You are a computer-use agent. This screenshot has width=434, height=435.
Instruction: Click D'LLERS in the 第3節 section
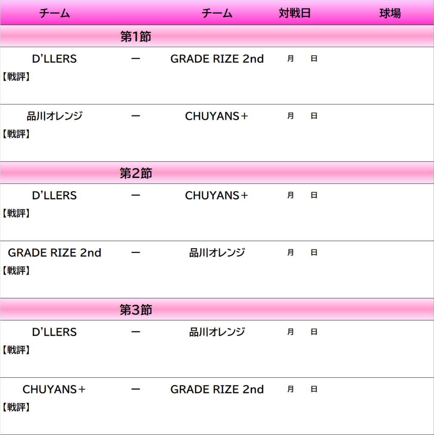(x=54, y=332)
